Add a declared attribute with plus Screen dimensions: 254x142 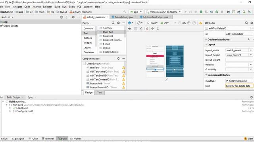pos(249,39)
